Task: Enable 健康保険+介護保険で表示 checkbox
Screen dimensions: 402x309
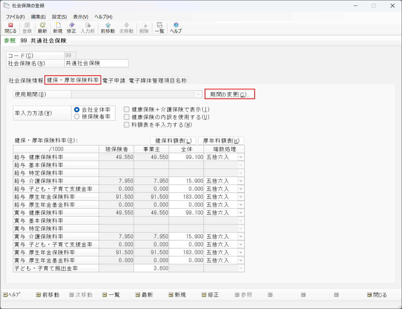Action: pos(127,110)
